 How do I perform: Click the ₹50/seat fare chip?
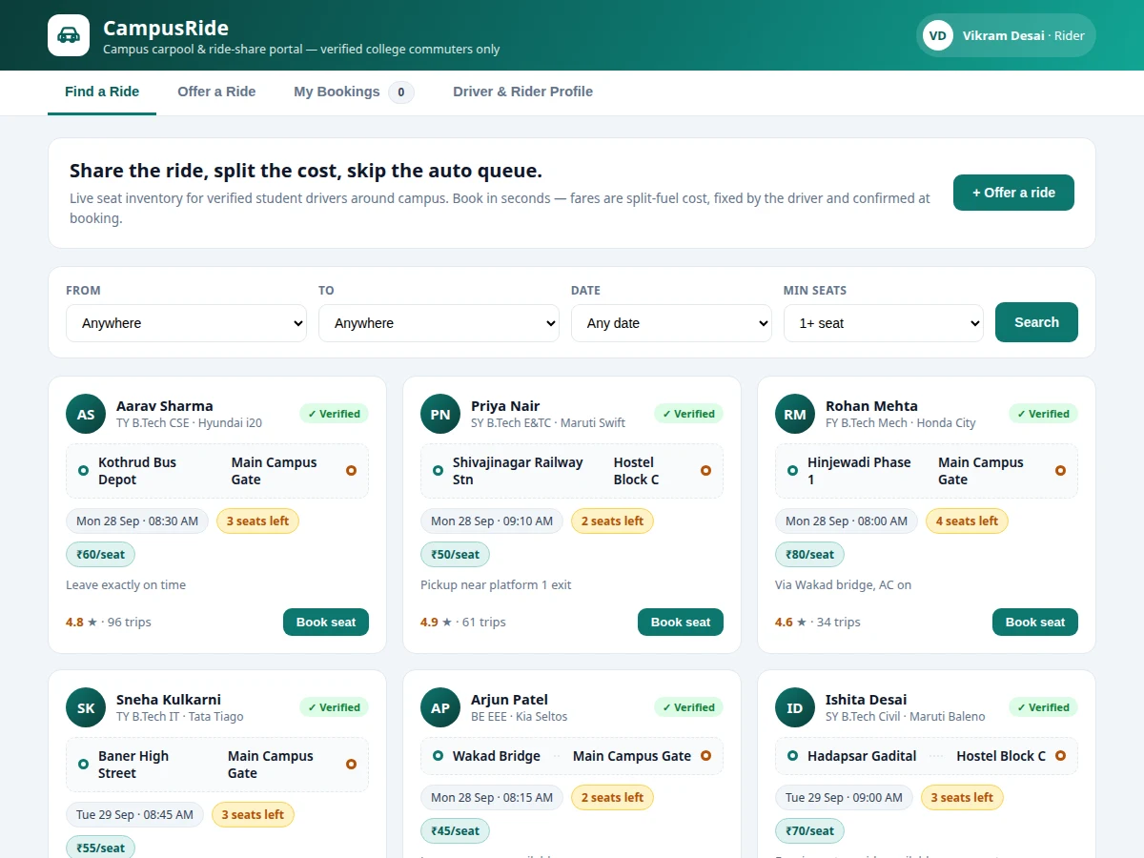455,555
